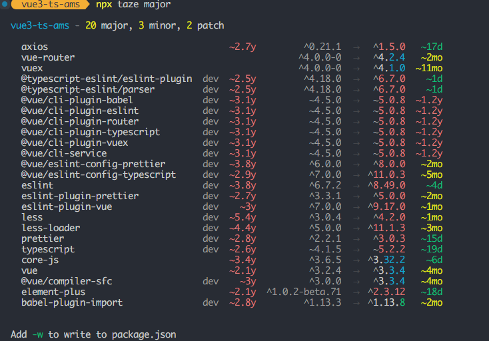Click element-plus current version ^1.0.2-beta.71
The width and height of the screenshot is (489, 341).
click(304, 292)
